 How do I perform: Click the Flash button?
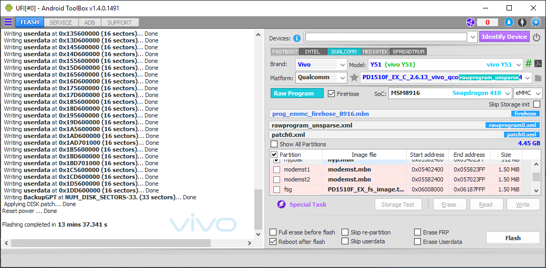point(513,238)
